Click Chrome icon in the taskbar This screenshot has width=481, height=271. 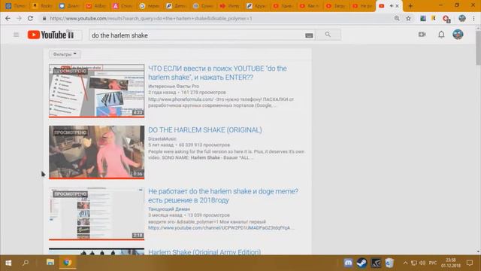(x=68, y=263)
